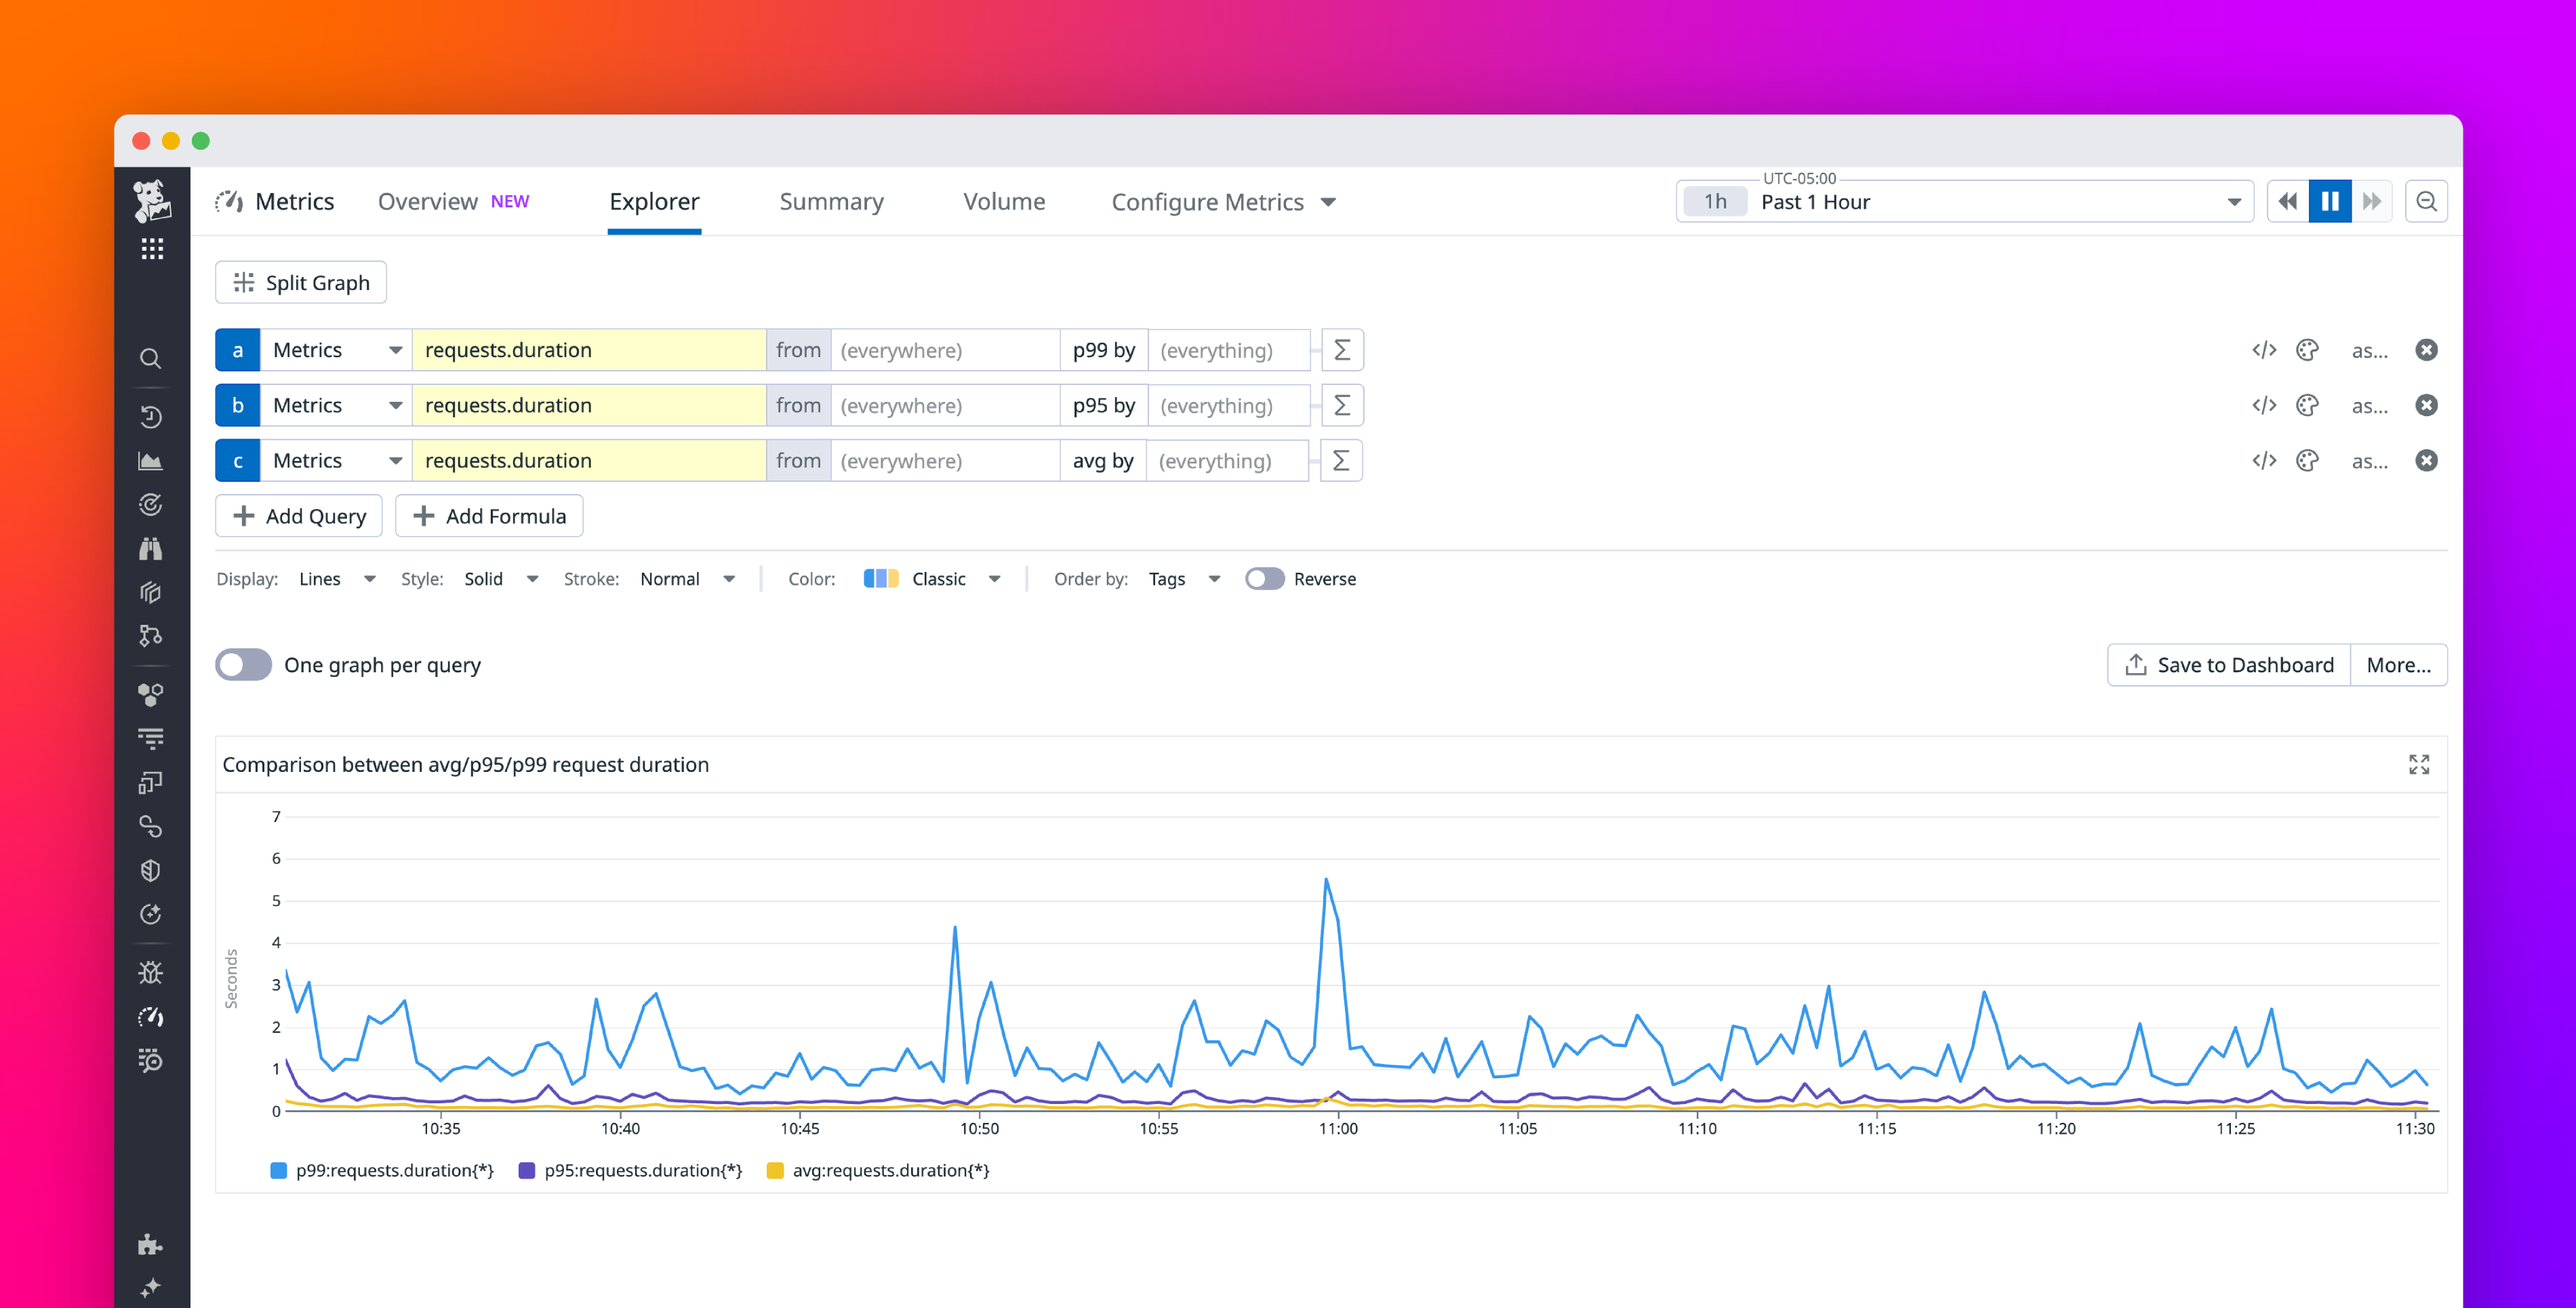The image size is (2576, 1308).
Task: Turn on the Reverse ordering toggle
Action: (x=1264, y=578)
